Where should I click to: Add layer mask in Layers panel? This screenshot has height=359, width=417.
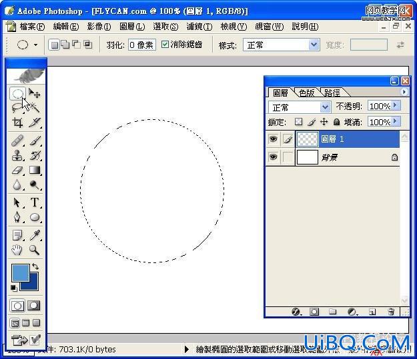pos(314,312)
